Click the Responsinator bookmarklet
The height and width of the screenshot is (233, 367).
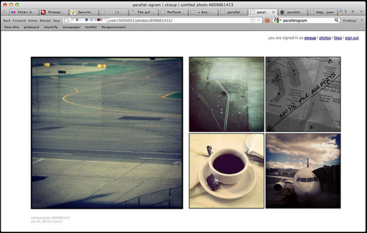pos(113,27)
